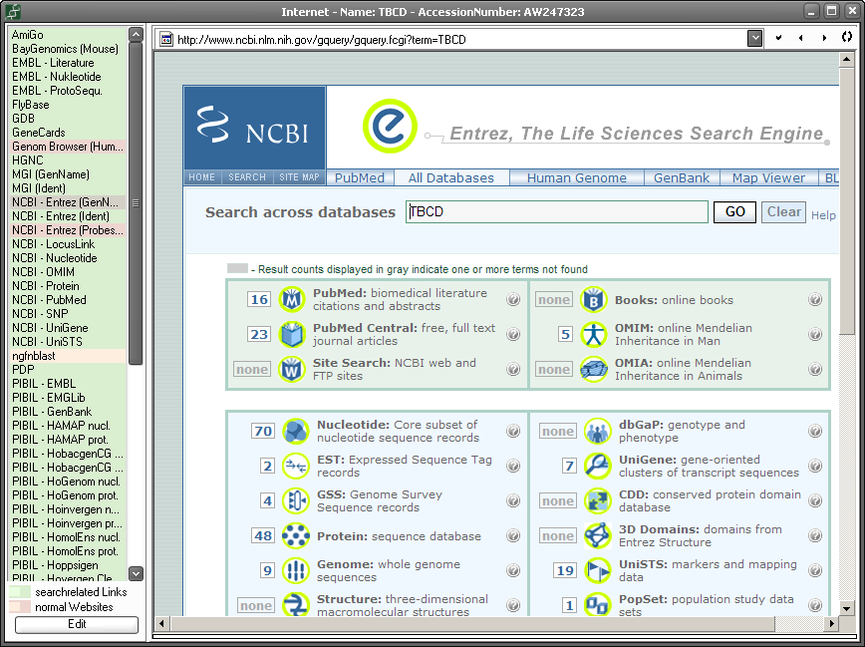Click the link list scroll-down arrow
Screen dimensions: 865x647
136,574
